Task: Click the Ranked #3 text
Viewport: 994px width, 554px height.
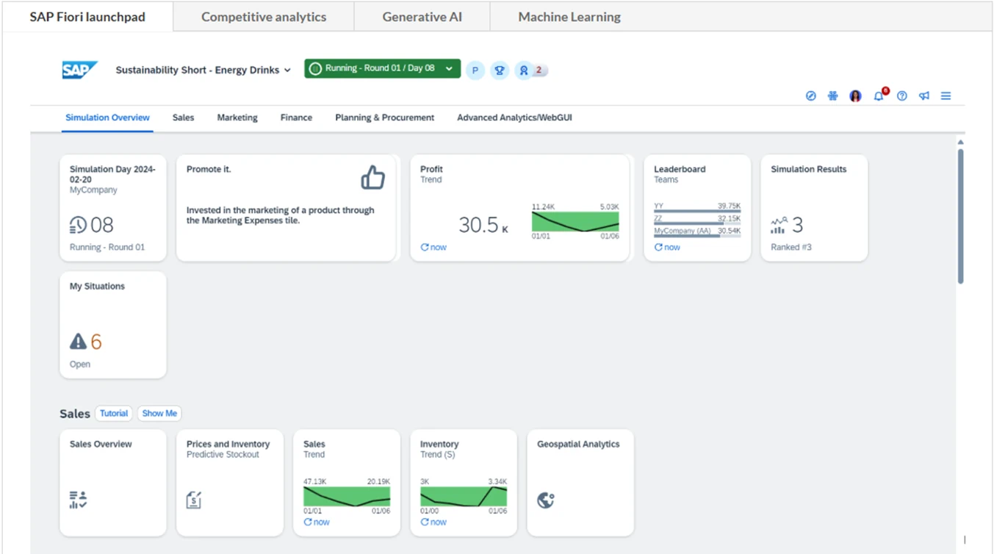Action: coord(791,248)
